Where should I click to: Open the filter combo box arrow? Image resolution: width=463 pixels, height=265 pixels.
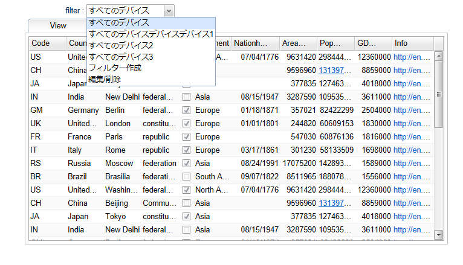pyautogui.click(x=169, y=11)
